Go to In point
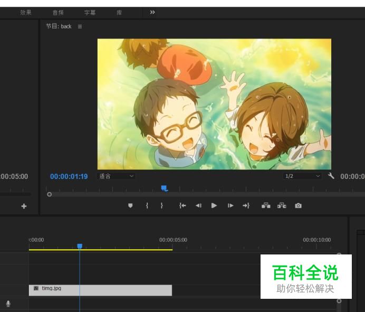Viewport: 365px width, 312px height. (x=182, y=205)
